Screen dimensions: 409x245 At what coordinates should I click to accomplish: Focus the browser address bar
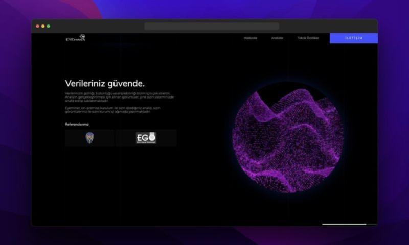[x=211, y=26]
